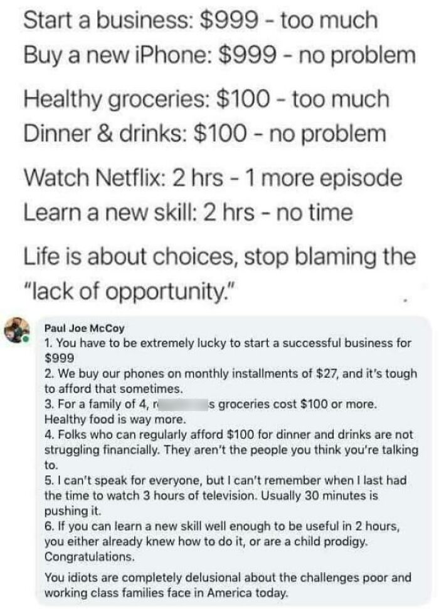Click the green online status dot
This screenshot has width=439, height=609.
pyautogui.click(x=26, y=340)
